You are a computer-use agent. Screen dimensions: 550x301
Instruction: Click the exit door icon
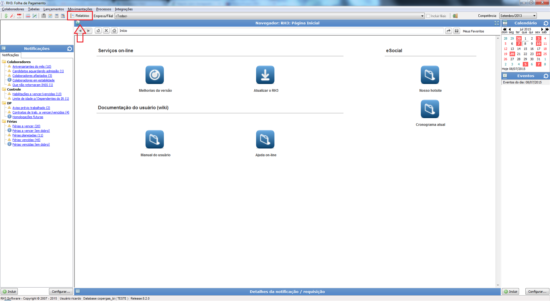455,16
